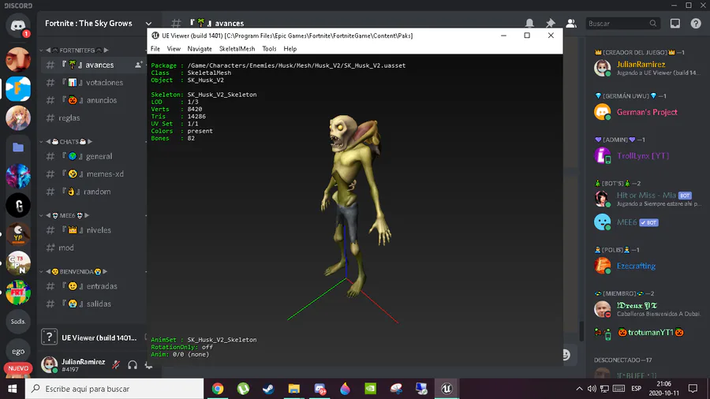Open Discord inbox icon
This screenshot has width=710, height=399.
click(x=675, y=23)
